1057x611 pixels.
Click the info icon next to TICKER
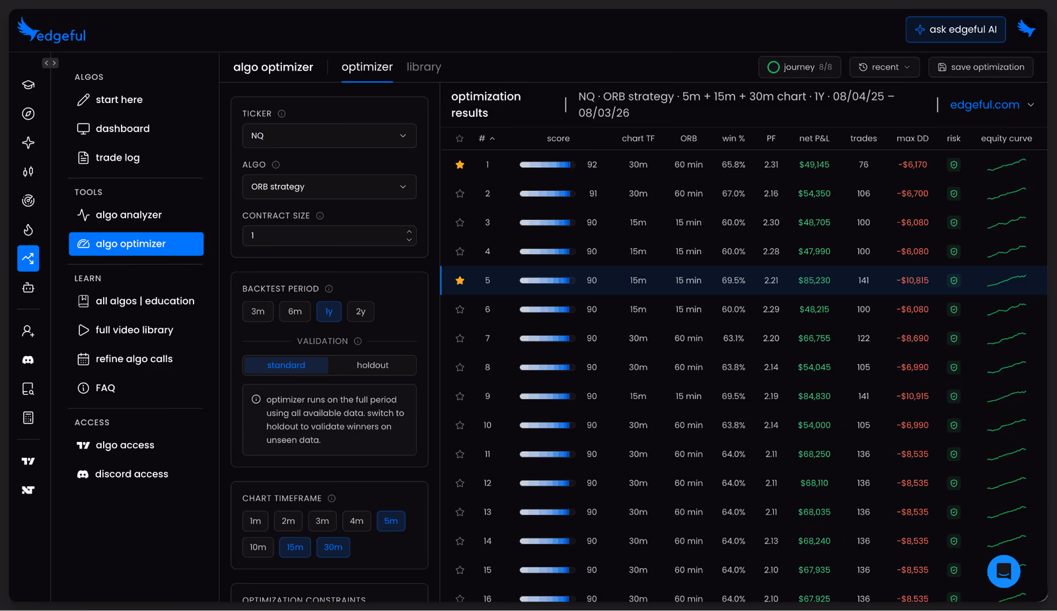(281, 114)
